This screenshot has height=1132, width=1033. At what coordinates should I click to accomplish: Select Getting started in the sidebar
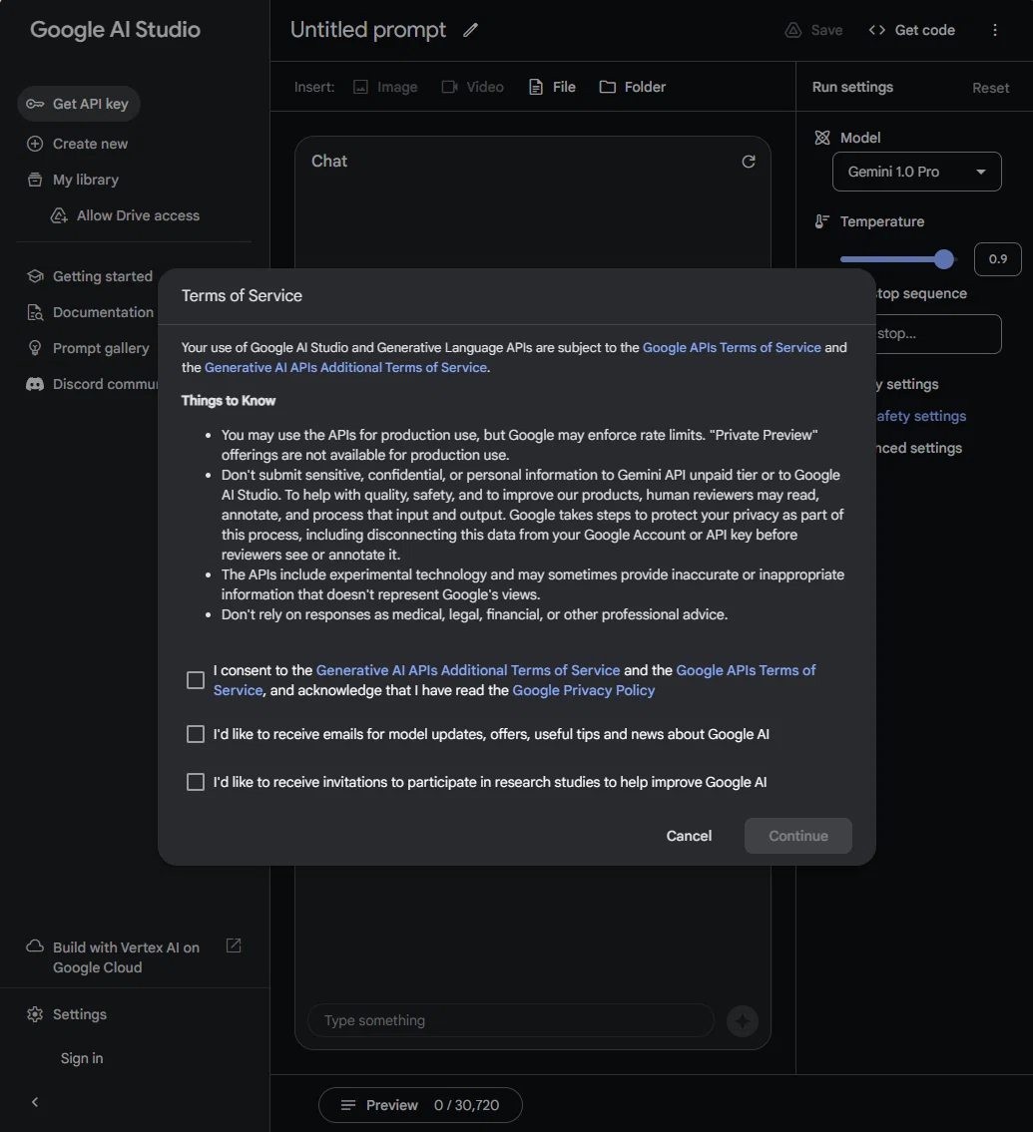coord(103,276)
